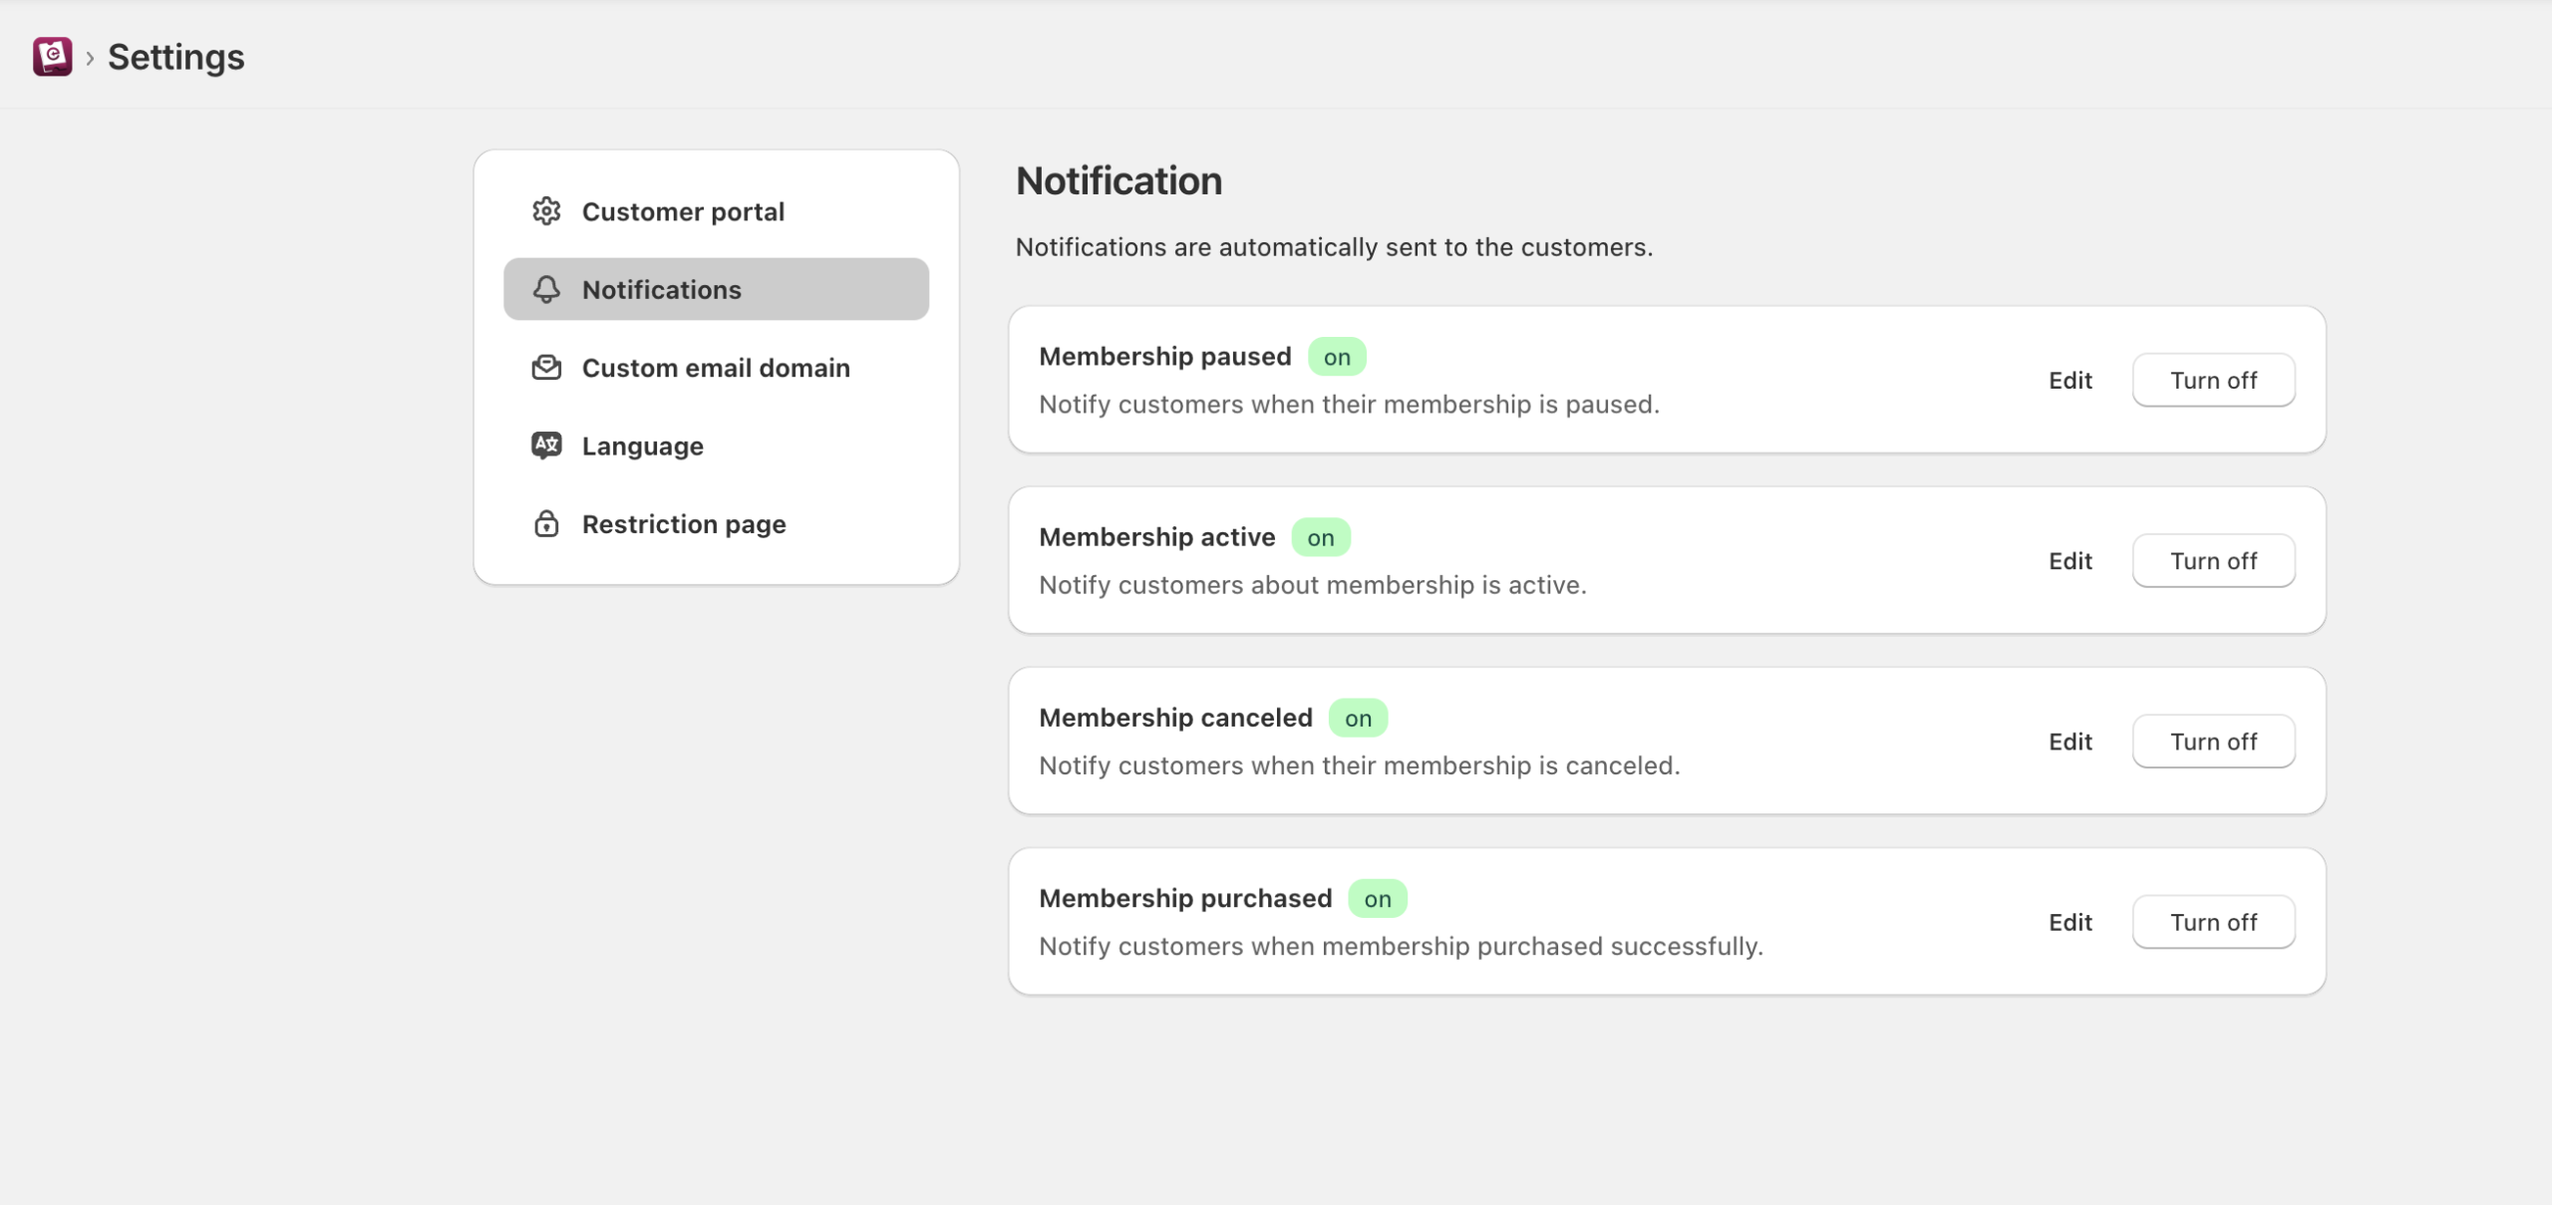Turn off Membership canceled notification
The height and width of the screenshot is (1205, 2552).
[x=2213, y=742]
